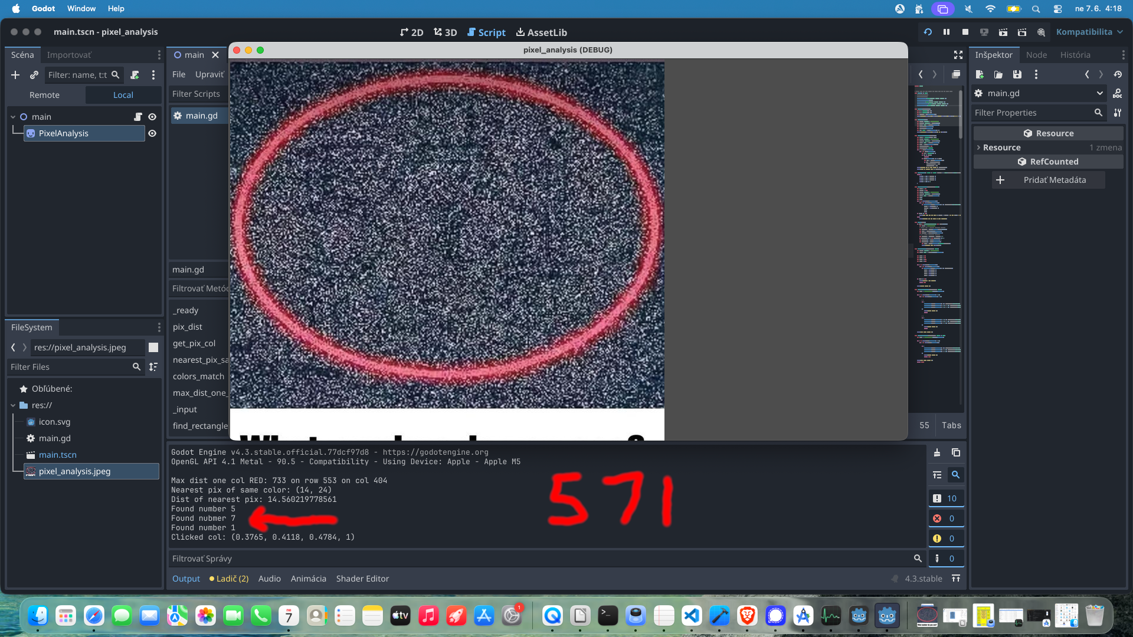Jump to the _input method
This screenshot has width=1133, height=637.
coord(185,409)
